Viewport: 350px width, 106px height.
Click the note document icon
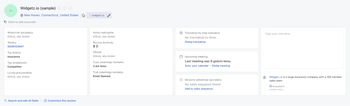(x=265, y=77)
